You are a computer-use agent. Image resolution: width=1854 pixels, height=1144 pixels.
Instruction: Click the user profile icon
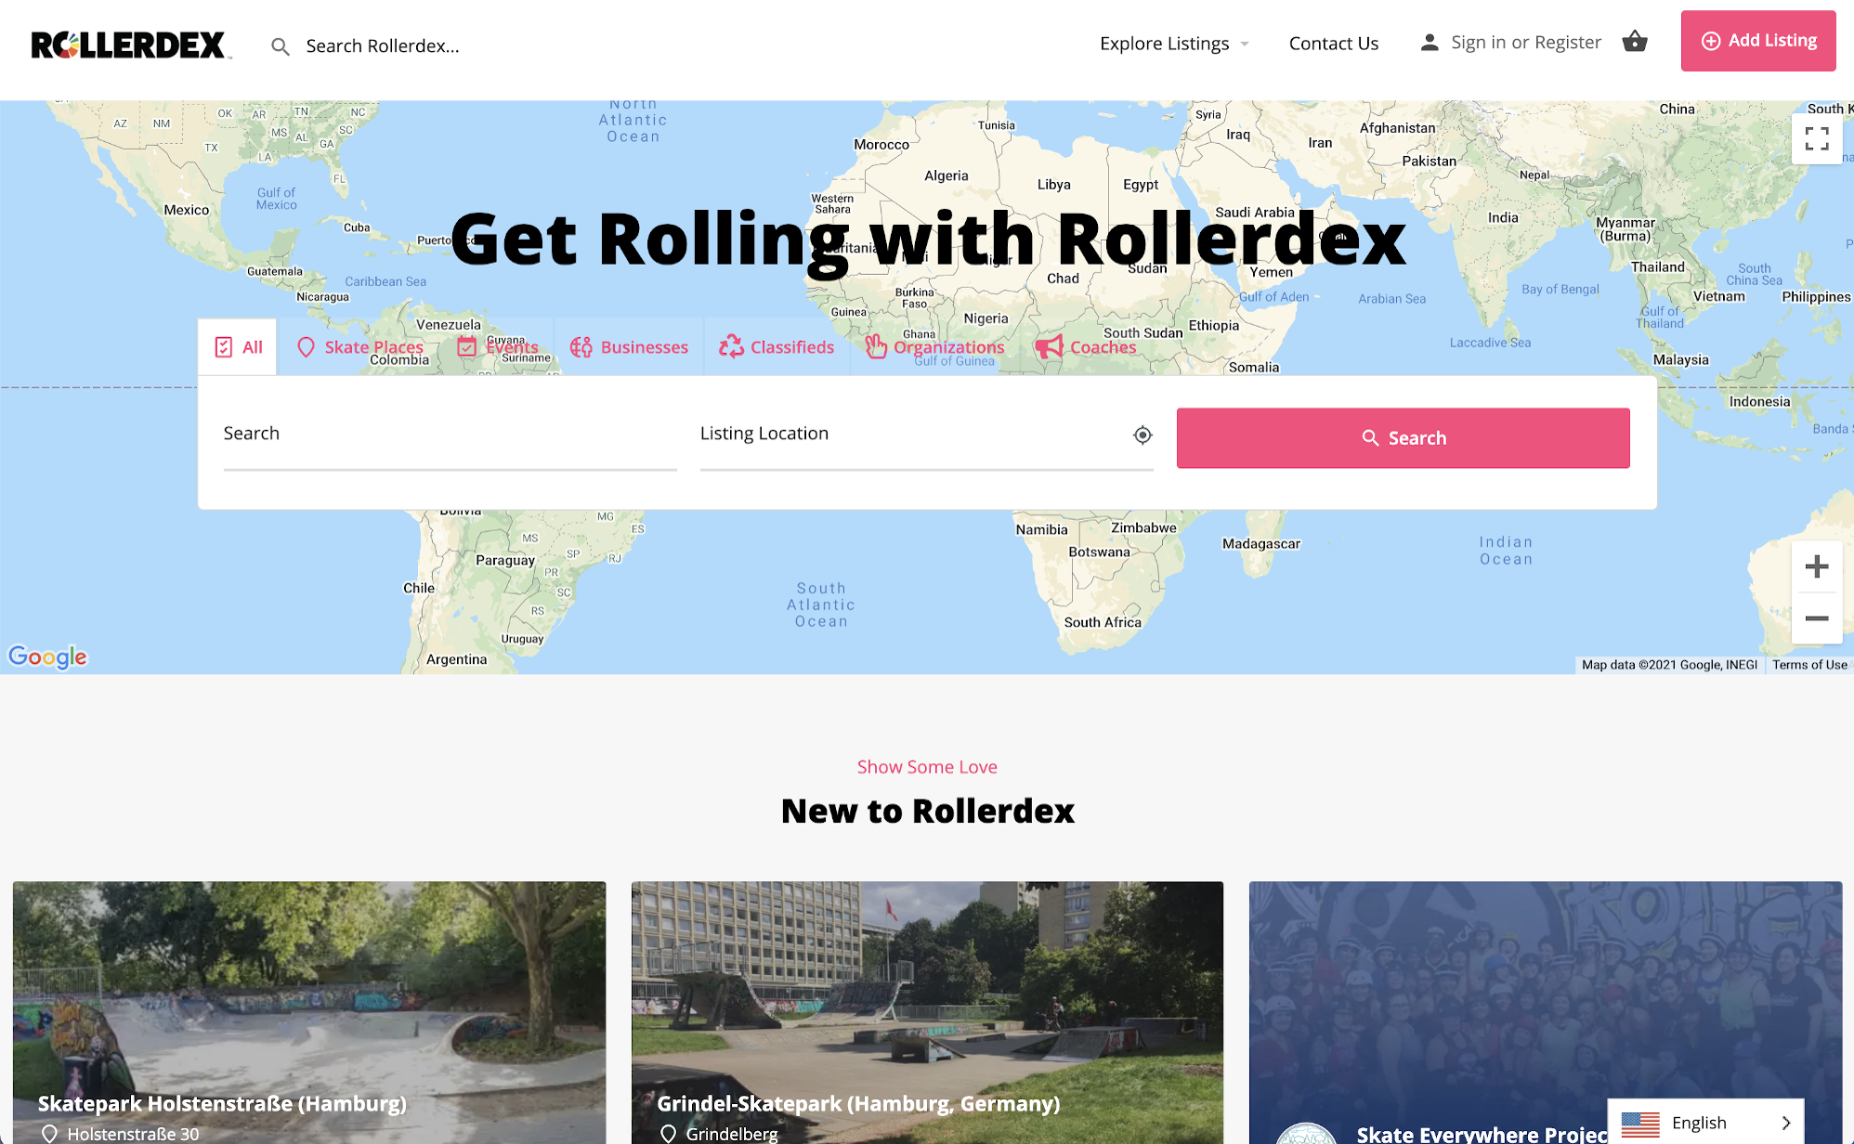click(1430, 43)
